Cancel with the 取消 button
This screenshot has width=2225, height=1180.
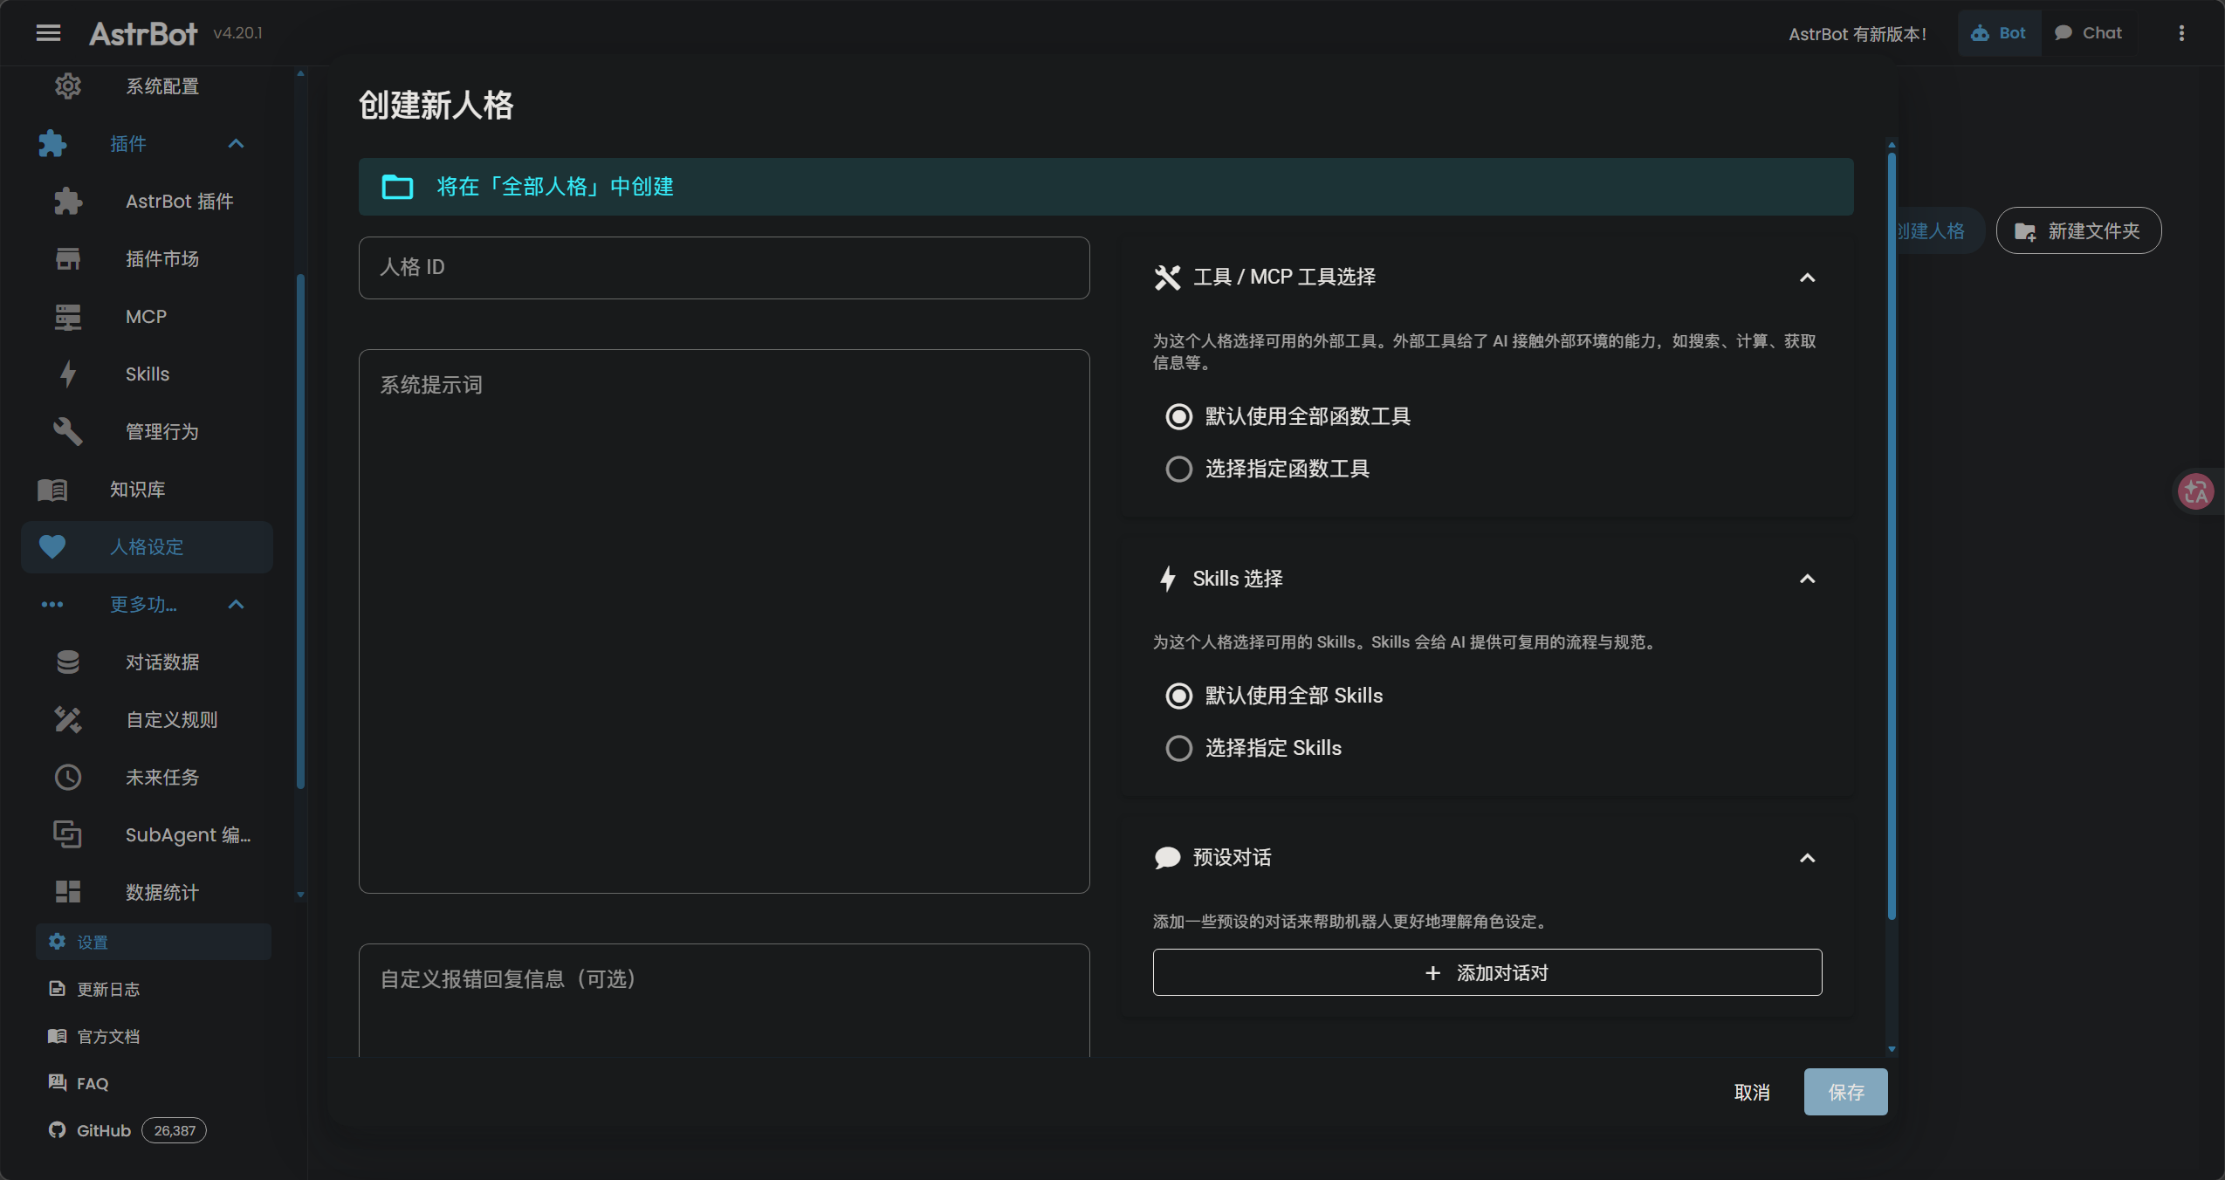tap(1751, 1093)
